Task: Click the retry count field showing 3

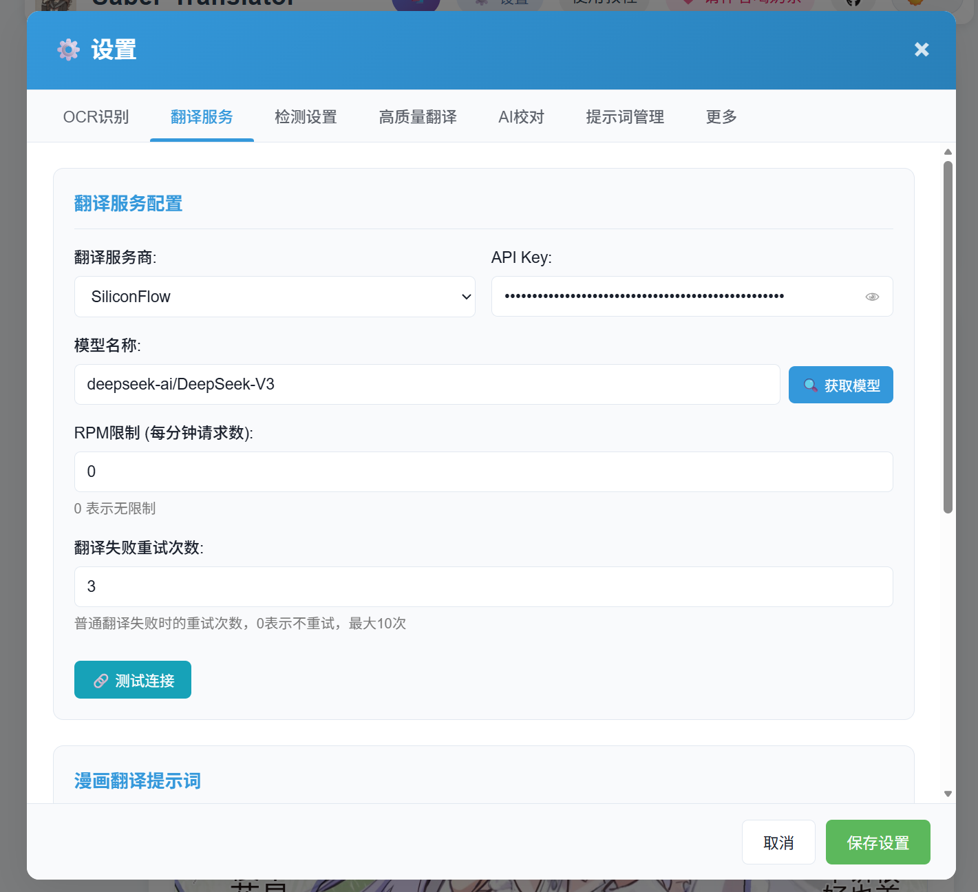Action: (483, 587)
